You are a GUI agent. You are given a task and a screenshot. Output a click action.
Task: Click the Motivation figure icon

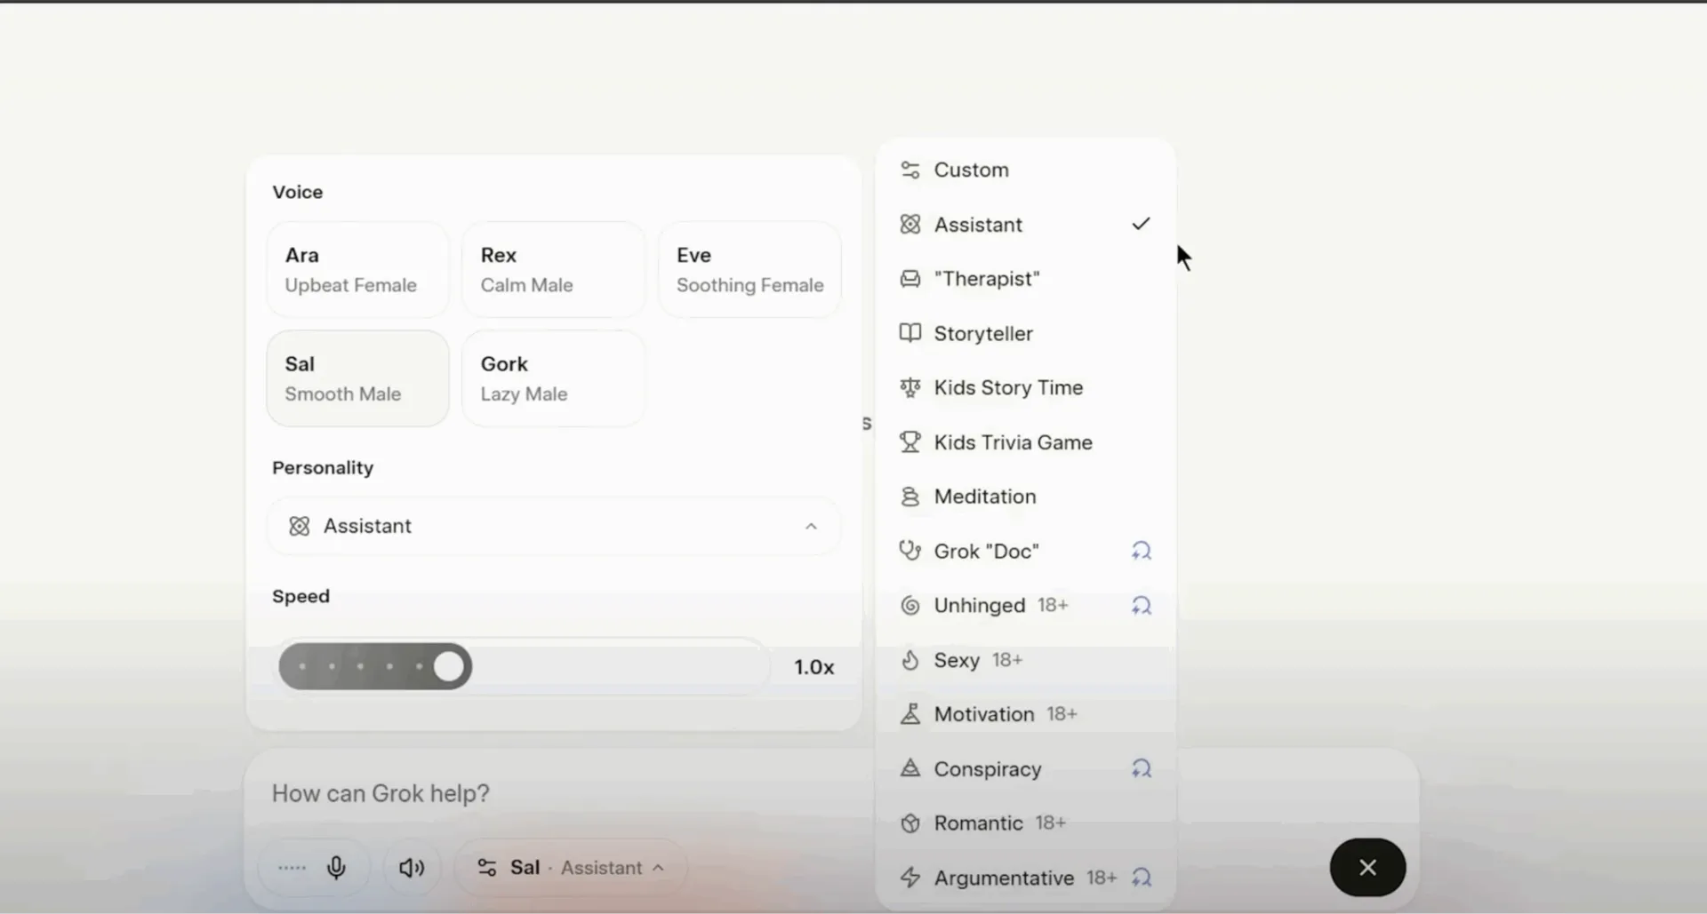pyautogui.click(x=910, y=714)
